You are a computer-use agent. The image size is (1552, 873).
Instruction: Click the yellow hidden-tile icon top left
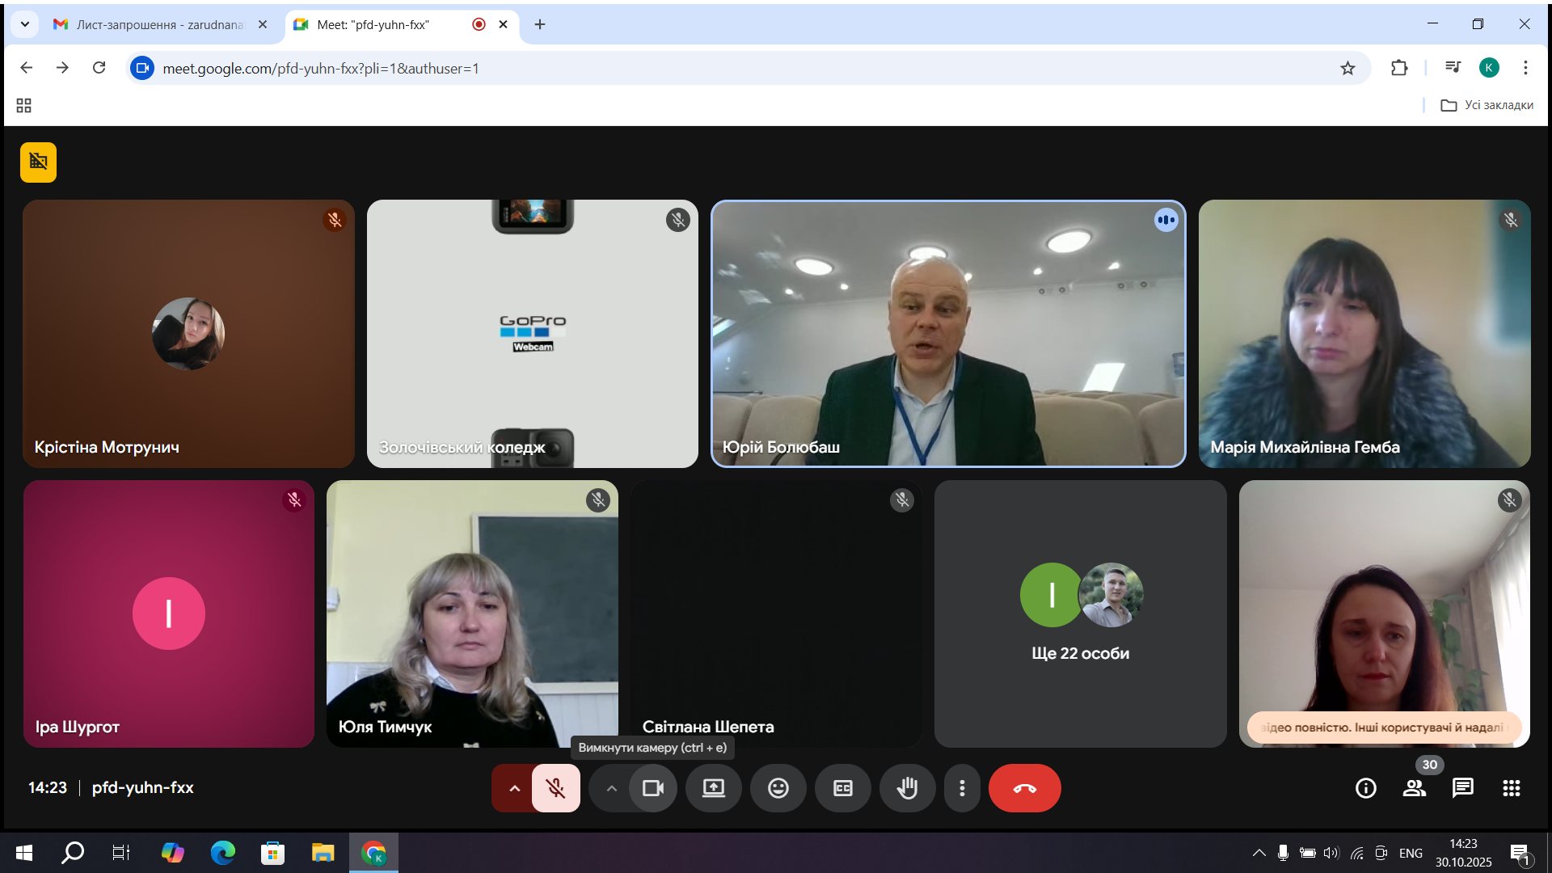point(38,162)
